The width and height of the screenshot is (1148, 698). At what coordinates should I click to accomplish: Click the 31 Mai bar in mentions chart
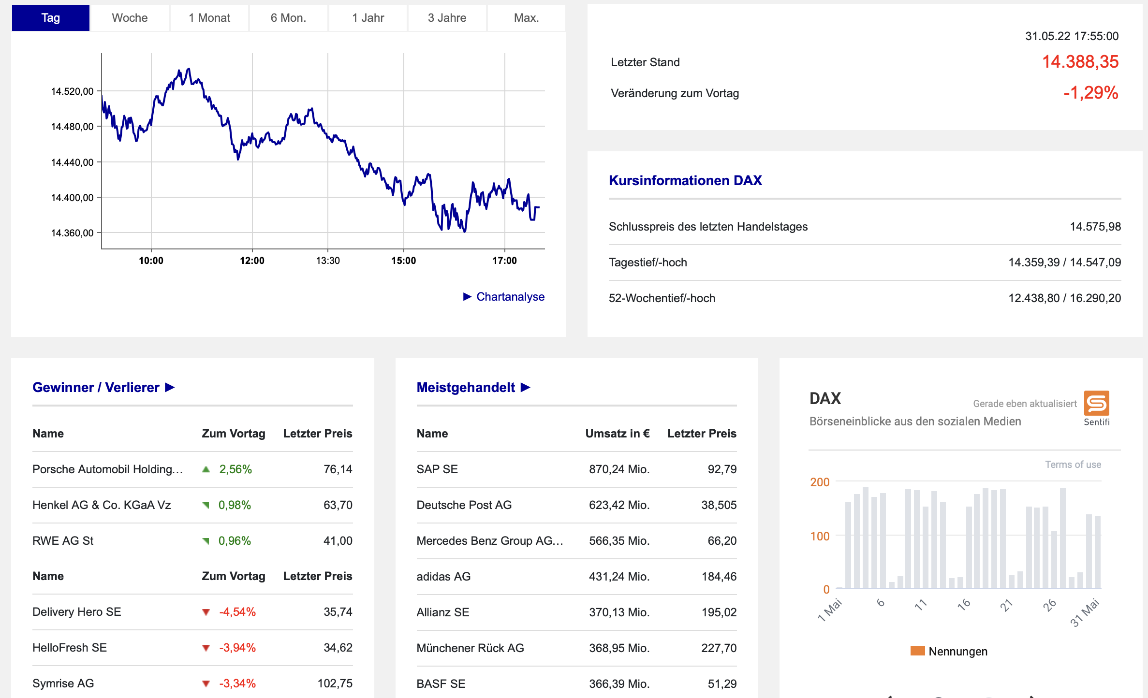[1098, 552]
